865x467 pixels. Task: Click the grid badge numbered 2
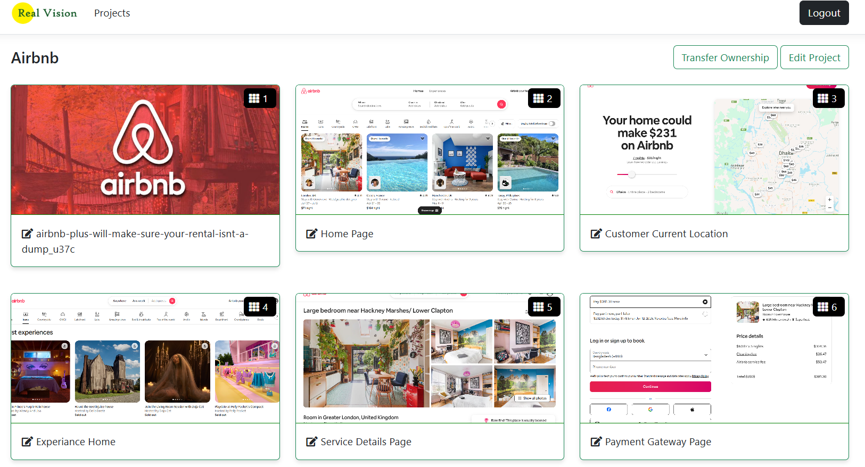tap(543, 98)
